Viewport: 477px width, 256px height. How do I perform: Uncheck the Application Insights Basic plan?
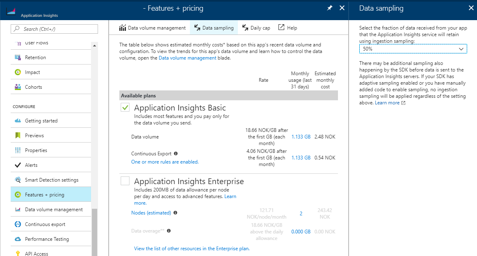(125, 107)
